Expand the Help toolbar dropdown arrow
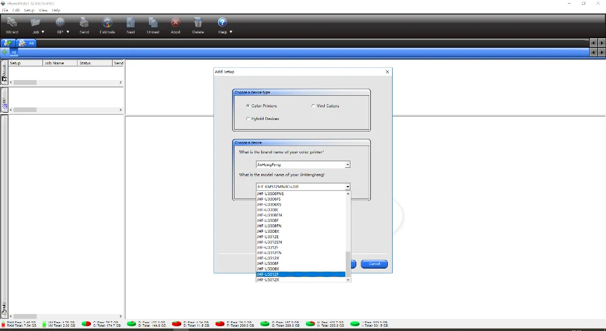This screenshot has height=331, width=606. point(231,32)
